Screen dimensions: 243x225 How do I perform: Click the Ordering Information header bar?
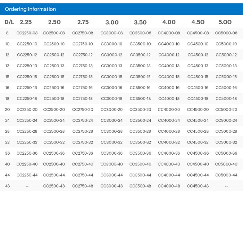[121, 9]
